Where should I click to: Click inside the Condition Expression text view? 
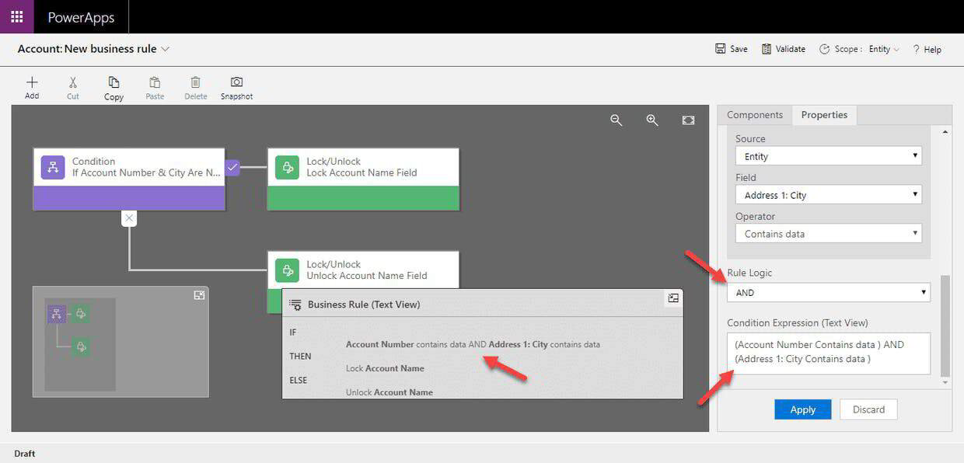point(828,351)
